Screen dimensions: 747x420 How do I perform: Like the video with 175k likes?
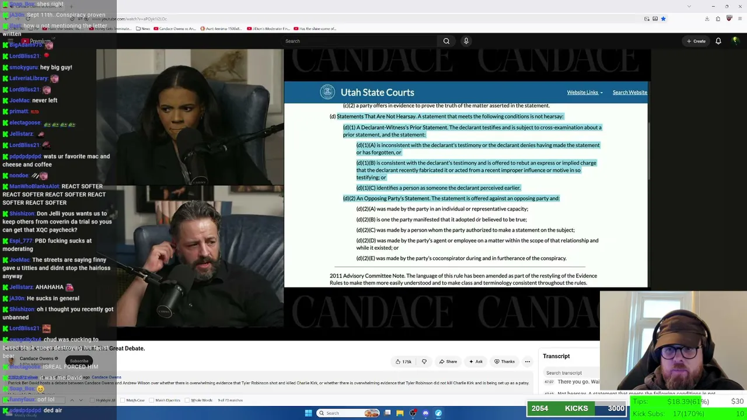pyautogui.click(x=403, y=362)
